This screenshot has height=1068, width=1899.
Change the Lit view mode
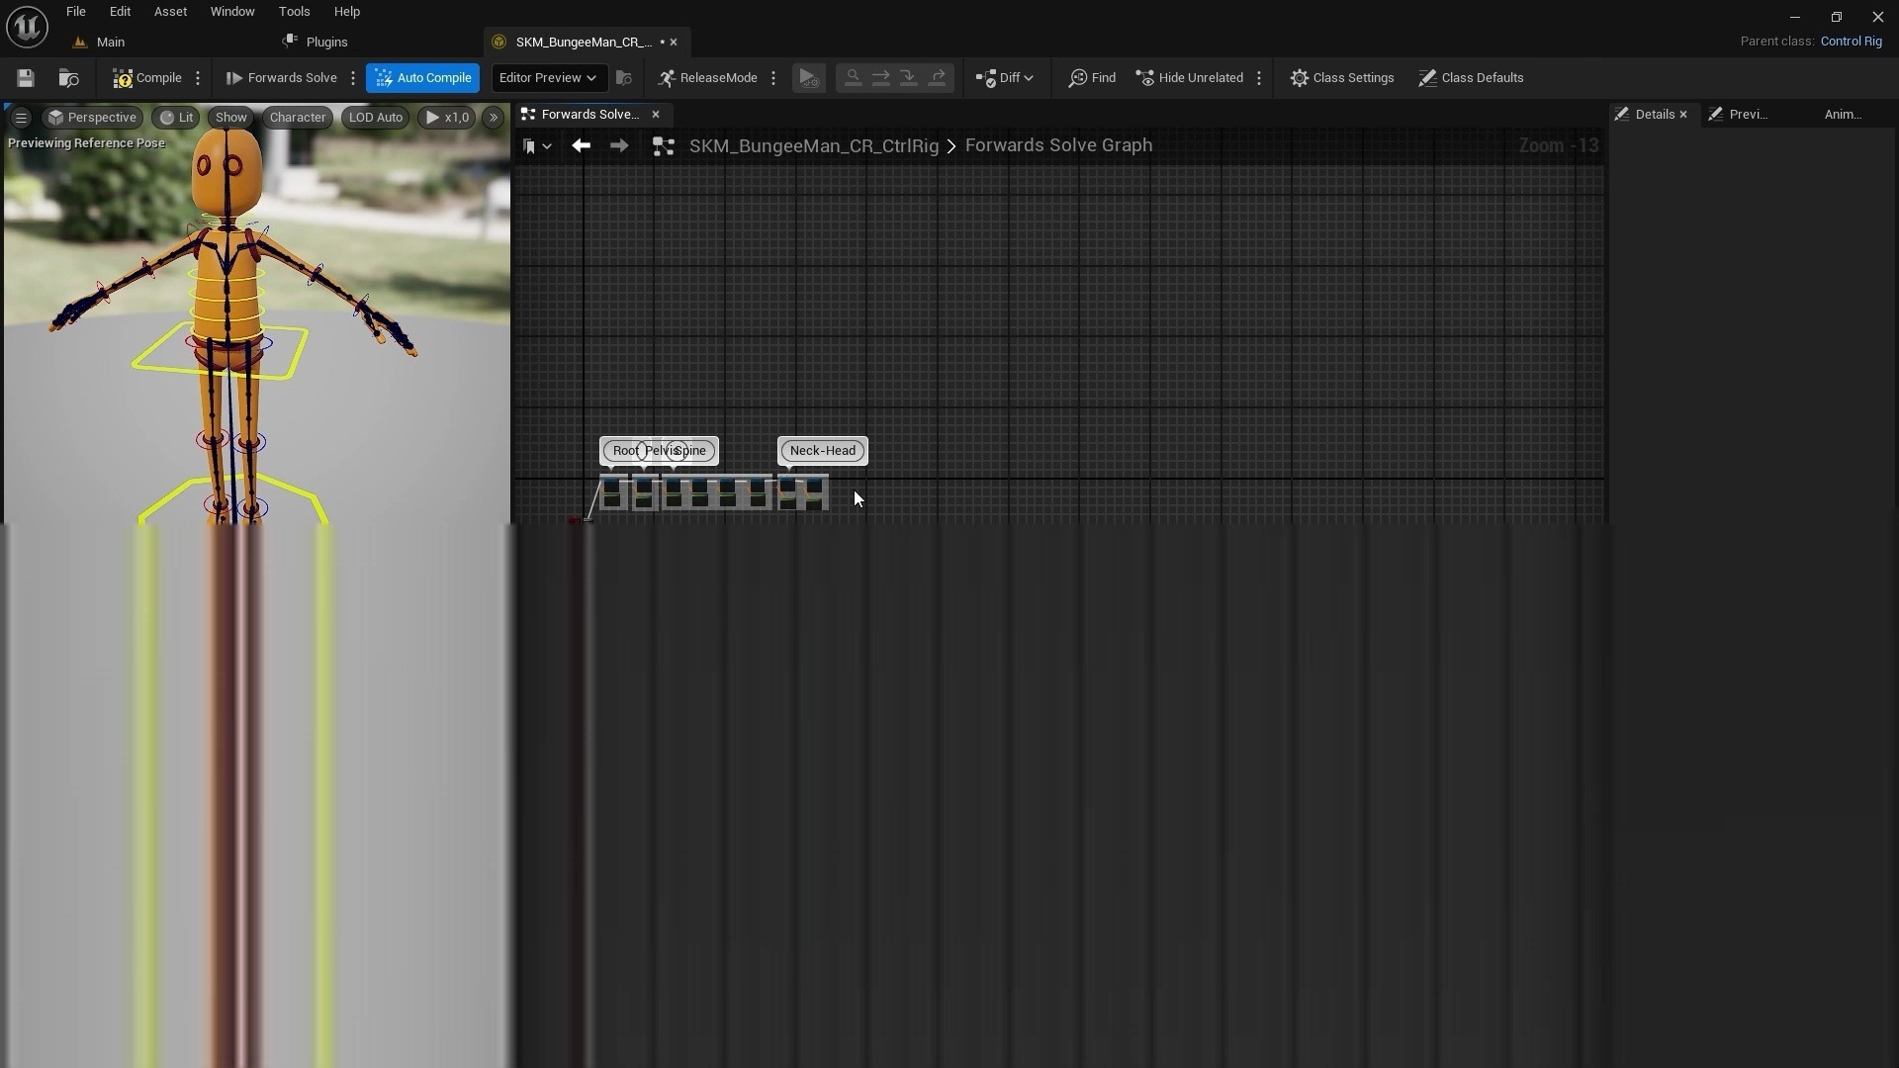pos(177,118)
